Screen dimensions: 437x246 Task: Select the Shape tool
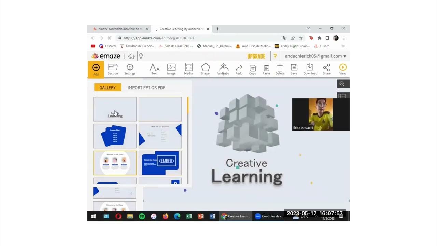pos(205,69)
